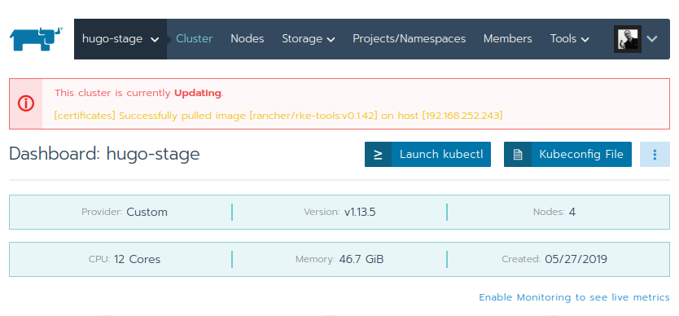Click the Provider value Custom
Screen dimensions: 679x316
(x=147, y=212)
